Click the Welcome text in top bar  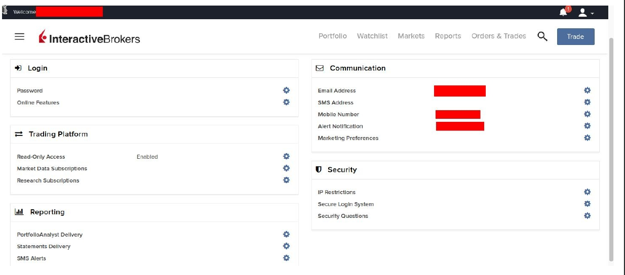24,12
